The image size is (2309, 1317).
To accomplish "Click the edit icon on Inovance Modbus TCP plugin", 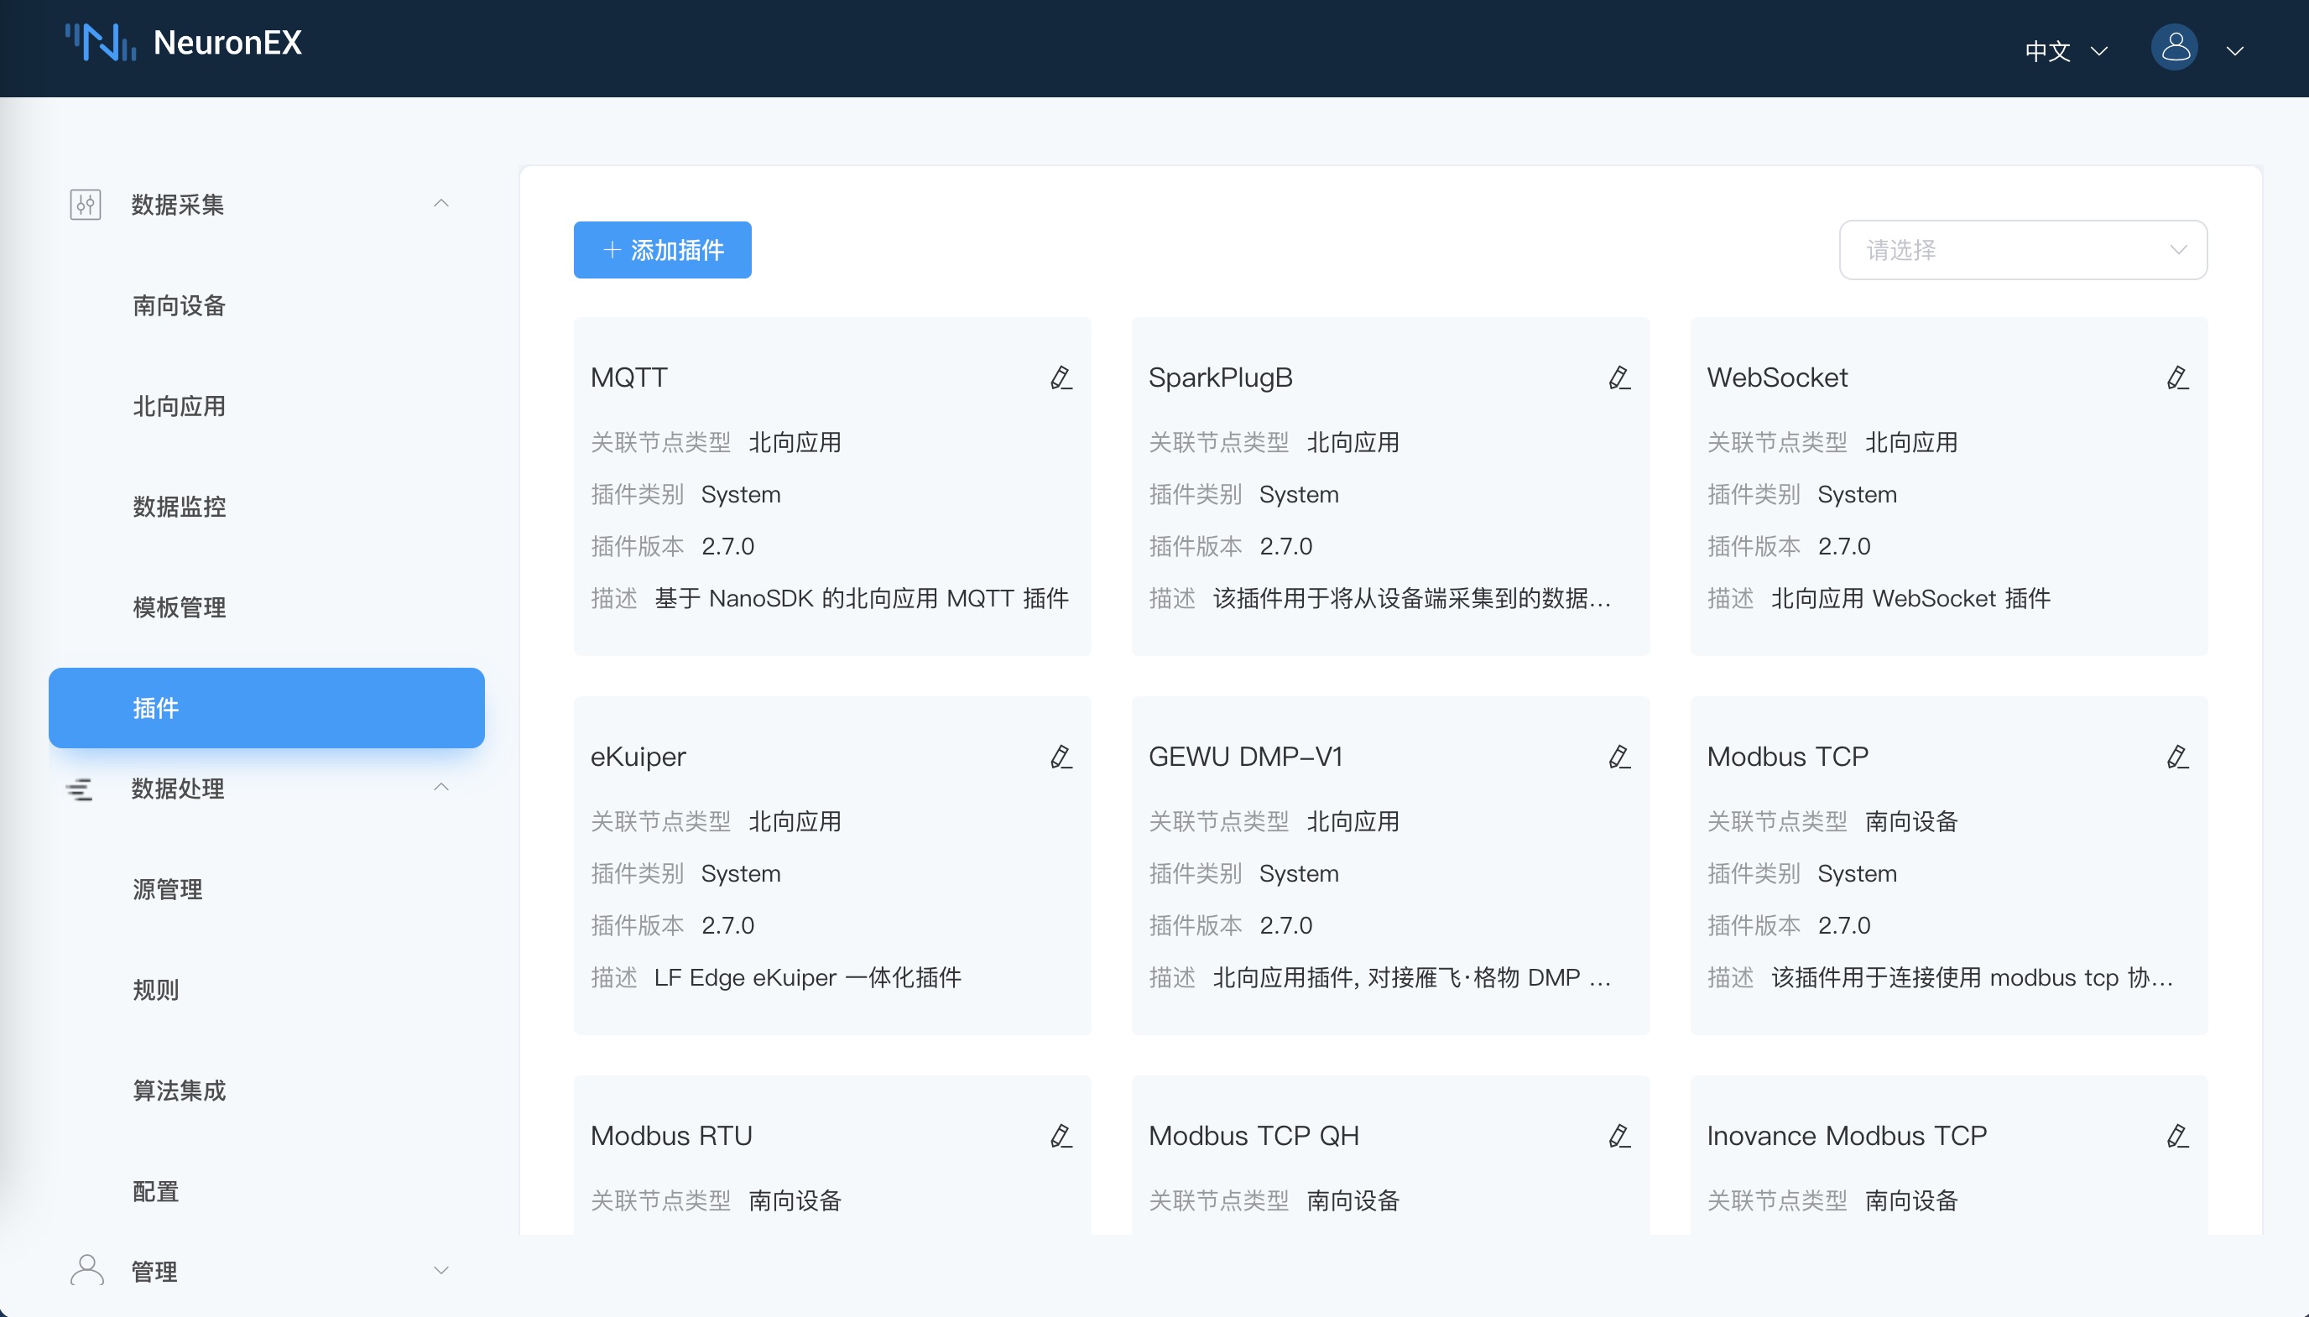I will click(x=2178, y=1135).
